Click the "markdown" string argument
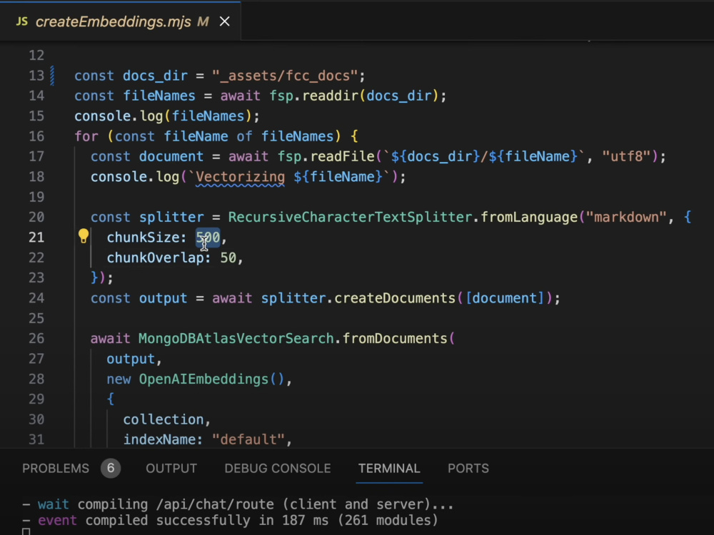The image size is (714, 535). 626,217
